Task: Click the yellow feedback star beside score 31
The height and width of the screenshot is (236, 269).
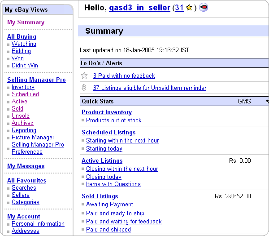Action: (x=189, y=8)
